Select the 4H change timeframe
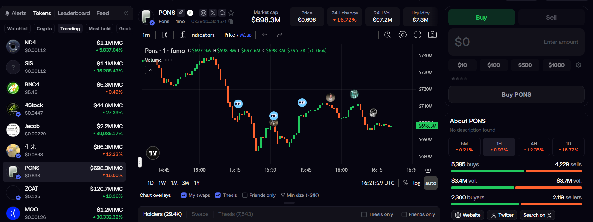The height and width of the screenshot is (222, 593). tap(534, 147)
